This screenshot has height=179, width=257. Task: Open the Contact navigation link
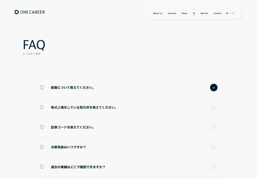pyautogui.click(x=217, y=13)
